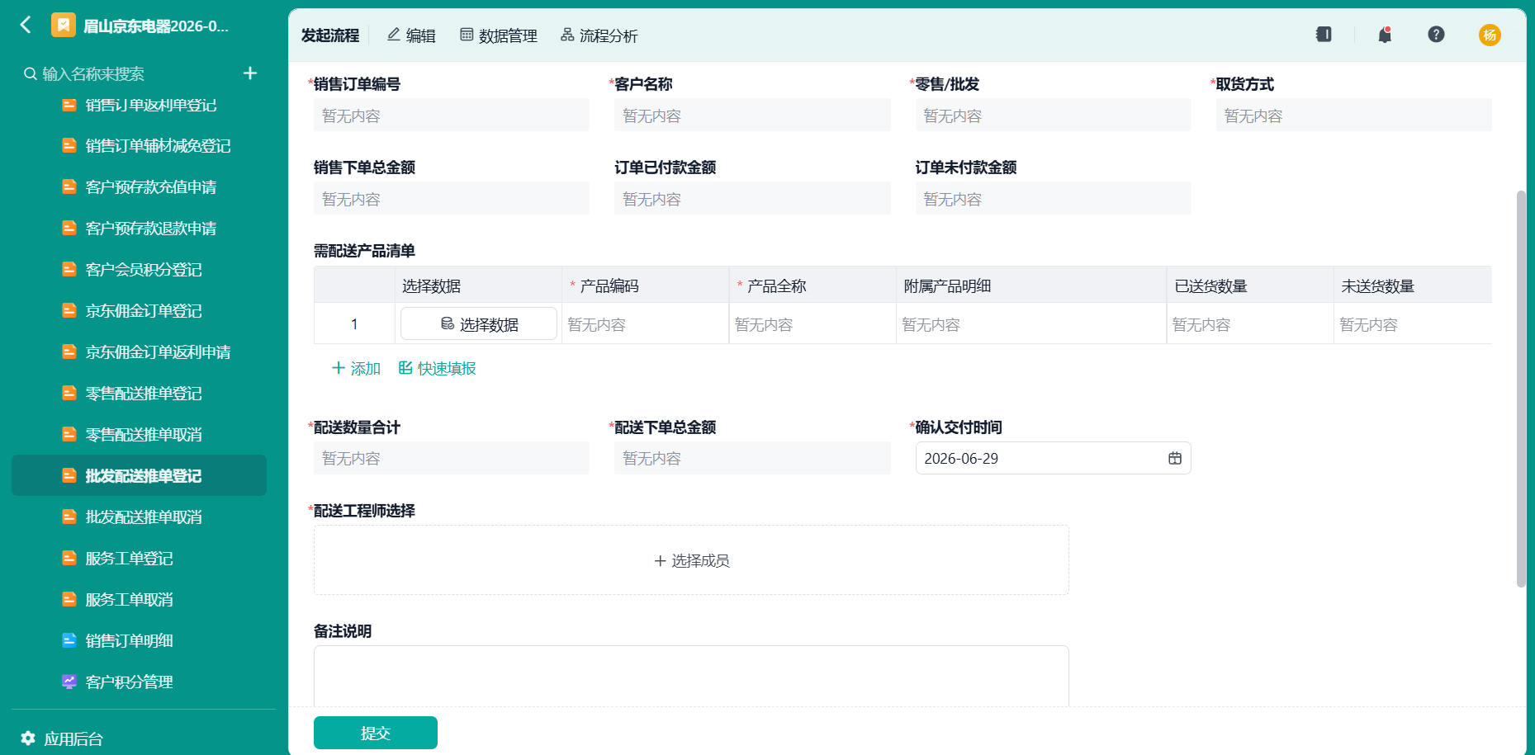Click the 配送数量合计 field
The image size is (1535, 755).
[452, 459]
